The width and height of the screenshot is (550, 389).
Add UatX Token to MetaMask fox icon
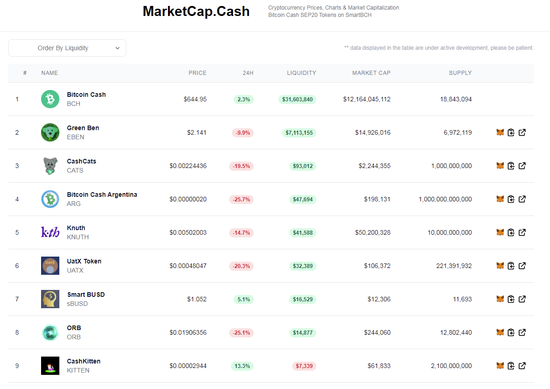(x=500, y=266)
